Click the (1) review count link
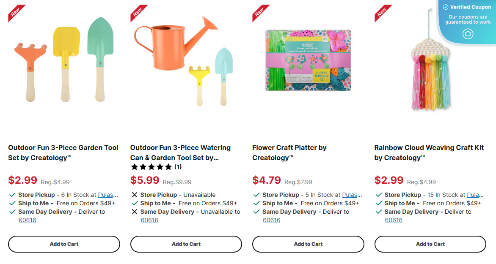This screenshot has height=264, width=496. coord(178,167)
